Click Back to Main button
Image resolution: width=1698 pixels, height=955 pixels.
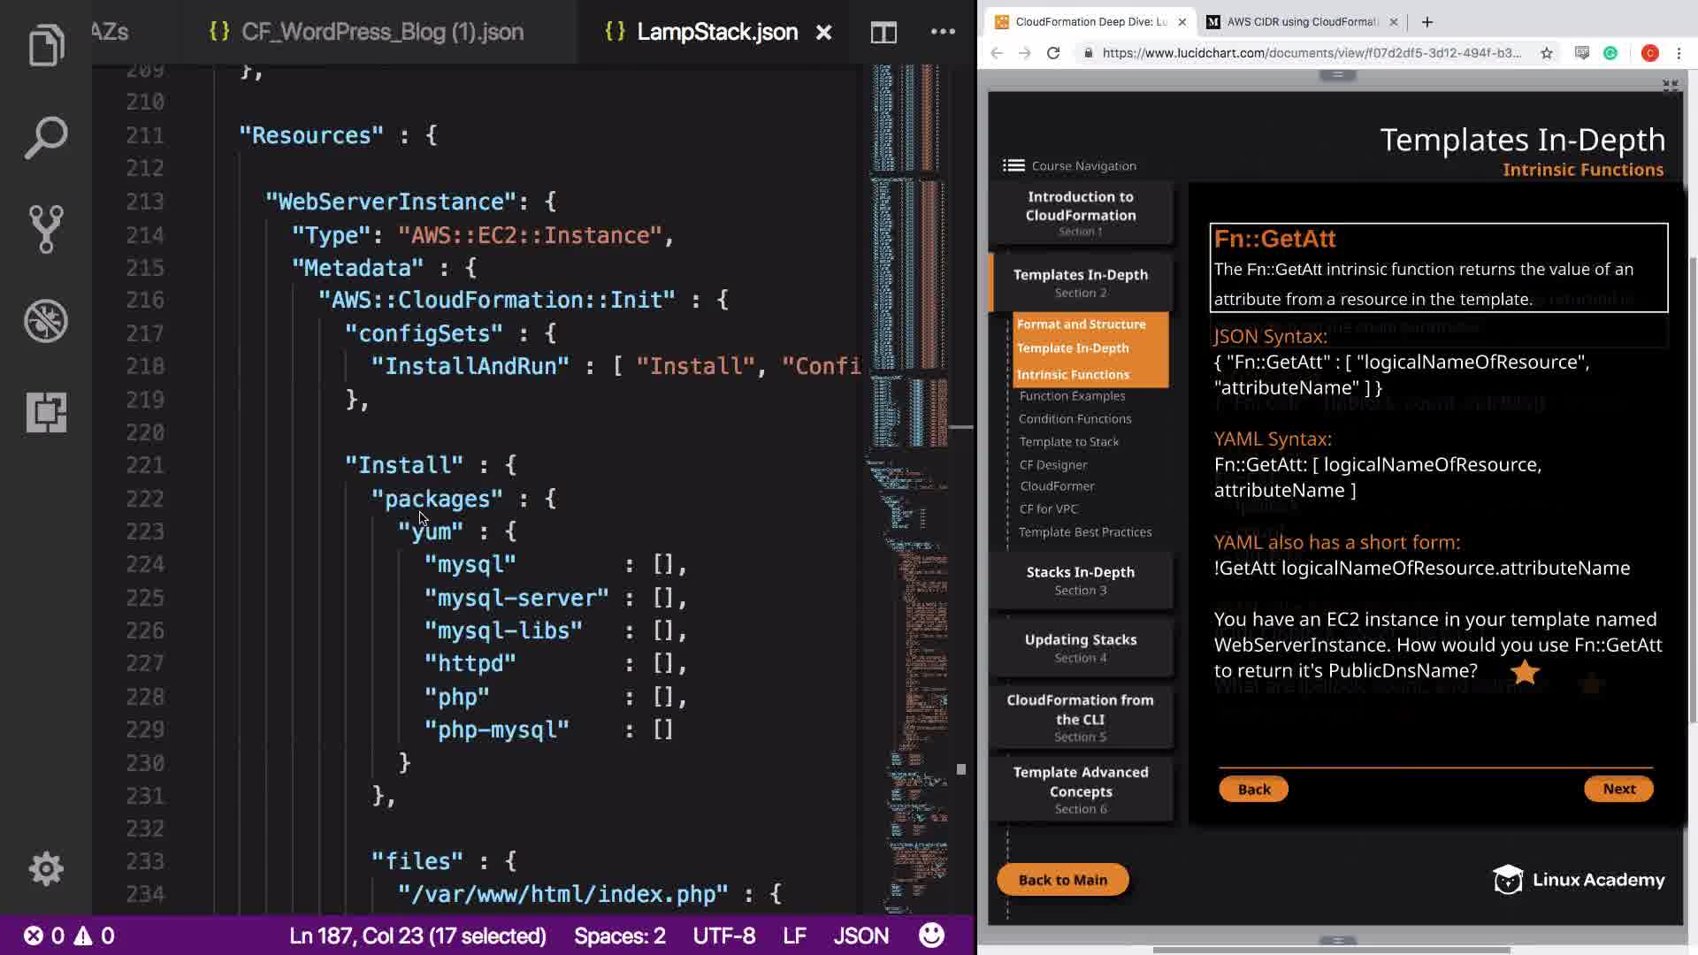(x=1061, y=880)
